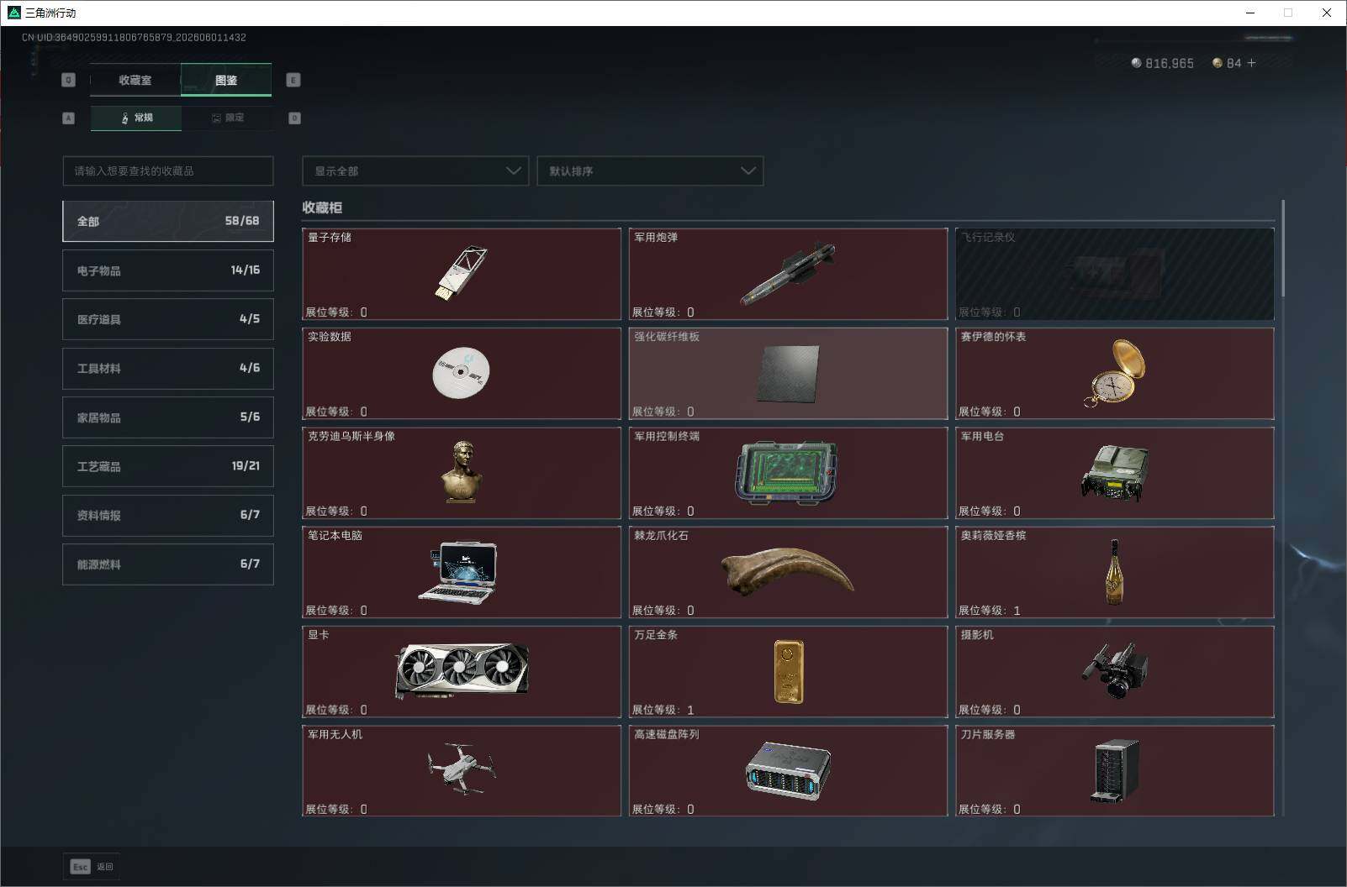The height and width of the screenshot is (887, 1347).
Task: Select the 强化碳纤维板 carbon plate icon
Action: 788,374
